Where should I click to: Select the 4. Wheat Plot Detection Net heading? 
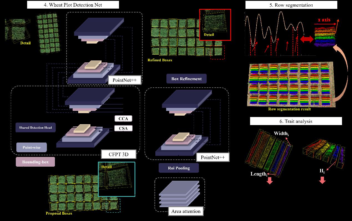pyautogui.click(x=73, y=5)
